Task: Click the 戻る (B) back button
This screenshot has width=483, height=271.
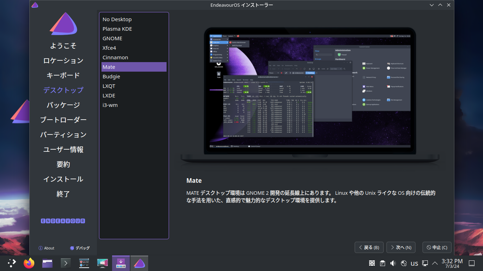Action: (369, 247)
